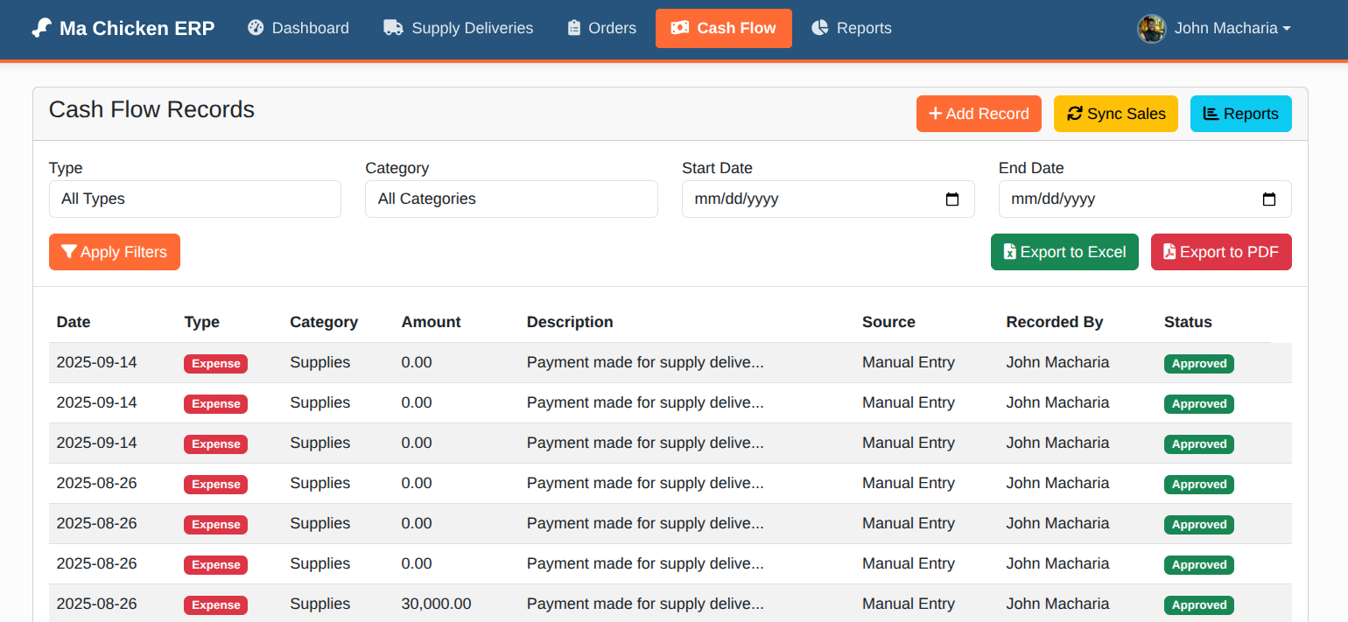Click the Add Record button
Viewport: 1348px width, 622px height.
979,113
